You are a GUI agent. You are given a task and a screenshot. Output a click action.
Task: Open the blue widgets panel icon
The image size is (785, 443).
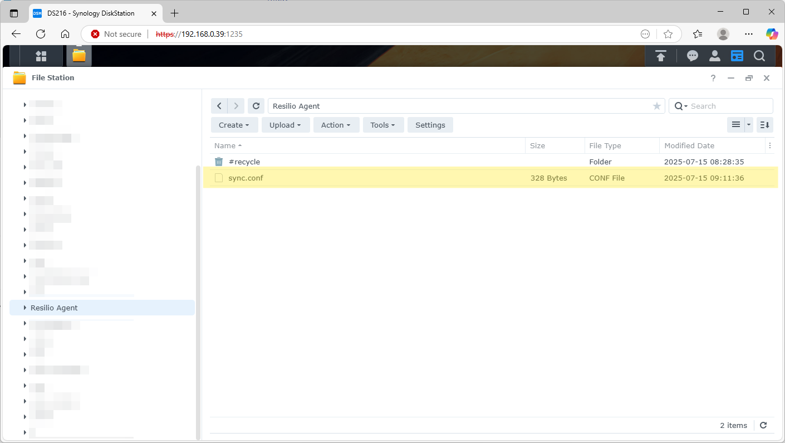pyautogui.click(x=737, y=56)
